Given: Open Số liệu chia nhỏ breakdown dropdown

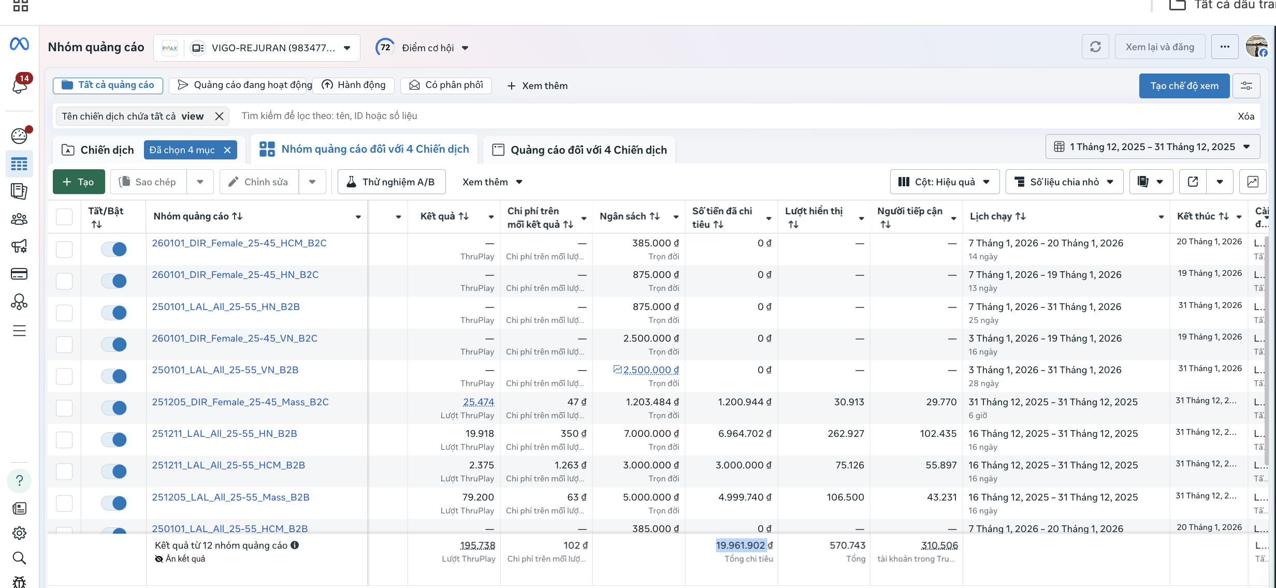Looking at the screenshot, I should [x=1064, y=182].
